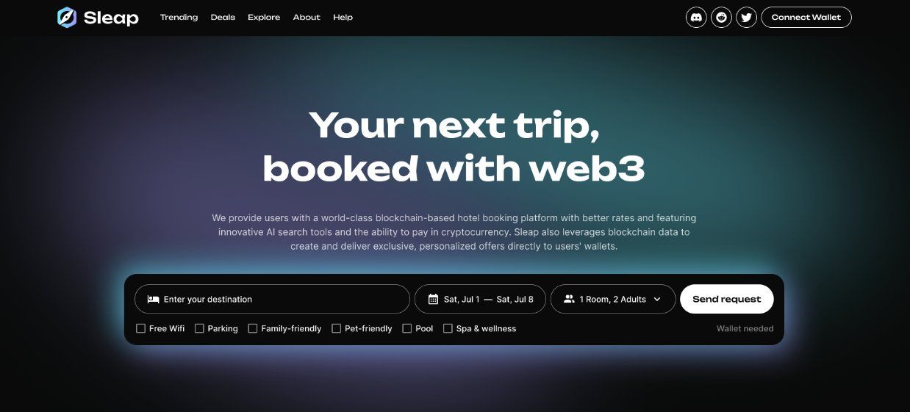Viewport: 910px width, 412px height.
Task: Tick the Parking checkbox
Action: [199, 328]
